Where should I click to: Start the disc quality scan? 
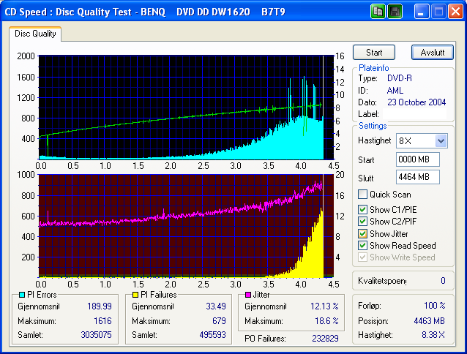[x=374, y=53]
